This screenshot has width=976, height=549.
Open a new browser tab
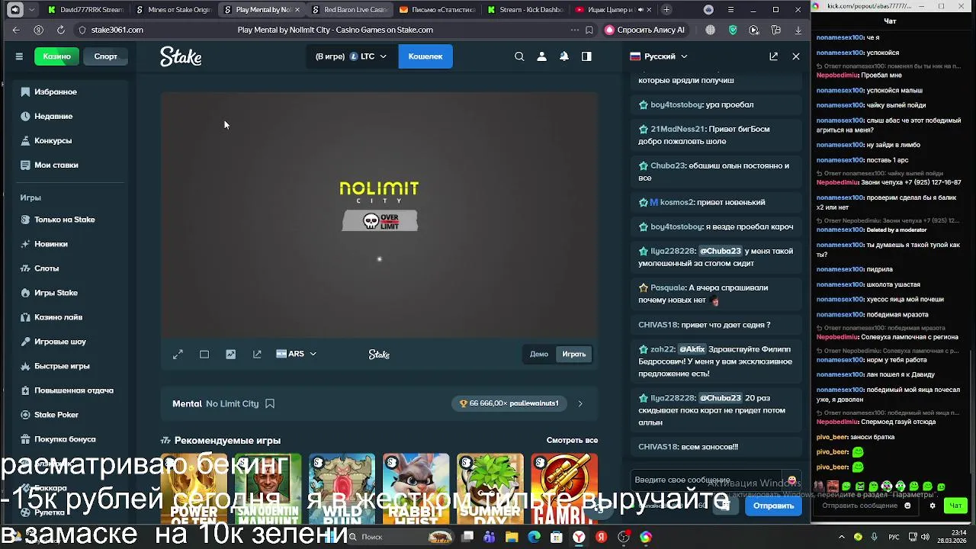[x=666, y=10]
